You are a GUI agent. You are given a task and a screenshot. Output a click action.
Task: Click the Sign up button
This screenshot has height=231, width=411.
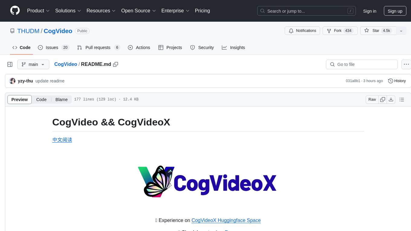point(395,11)
